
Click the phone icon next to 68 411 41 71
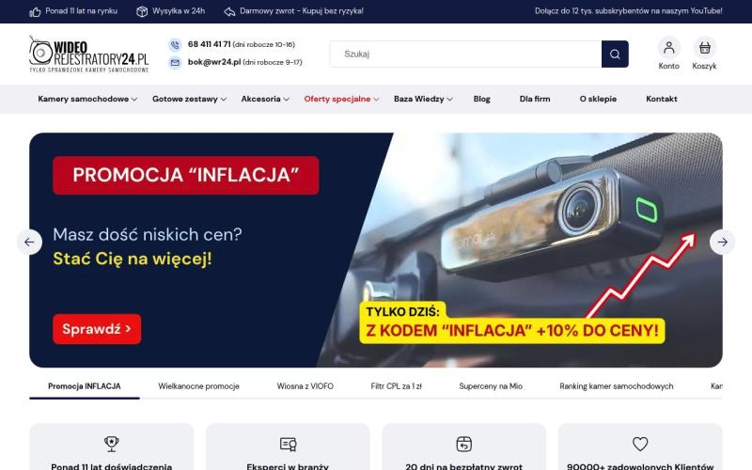pyautogui.click(x=175, y=44)
